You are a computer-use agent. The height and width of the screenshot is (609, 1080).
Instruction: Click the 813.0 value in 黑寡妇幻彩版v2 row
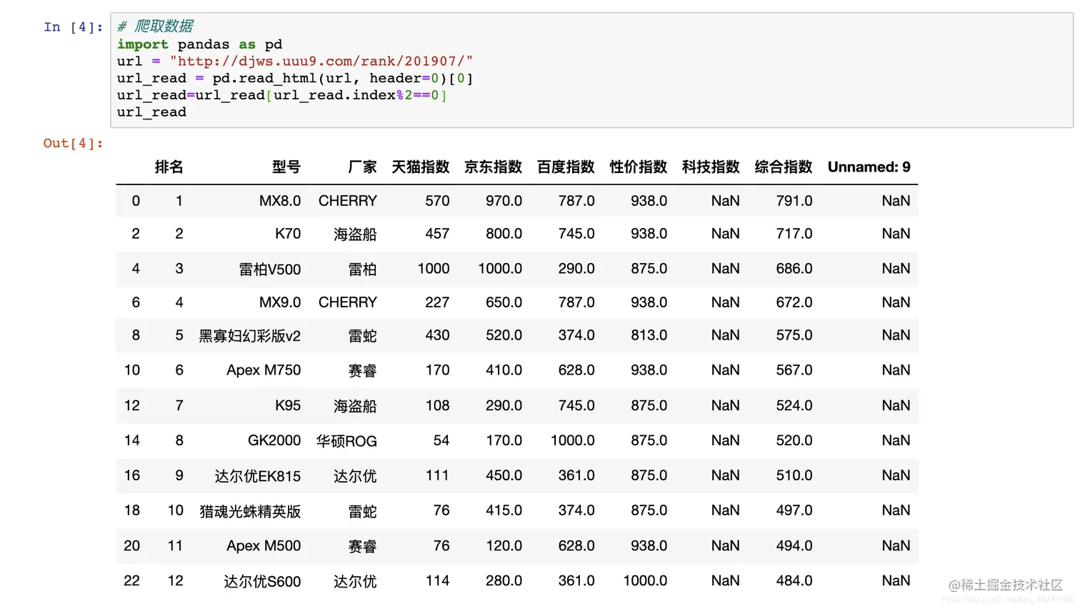click(x=649, y=335)
